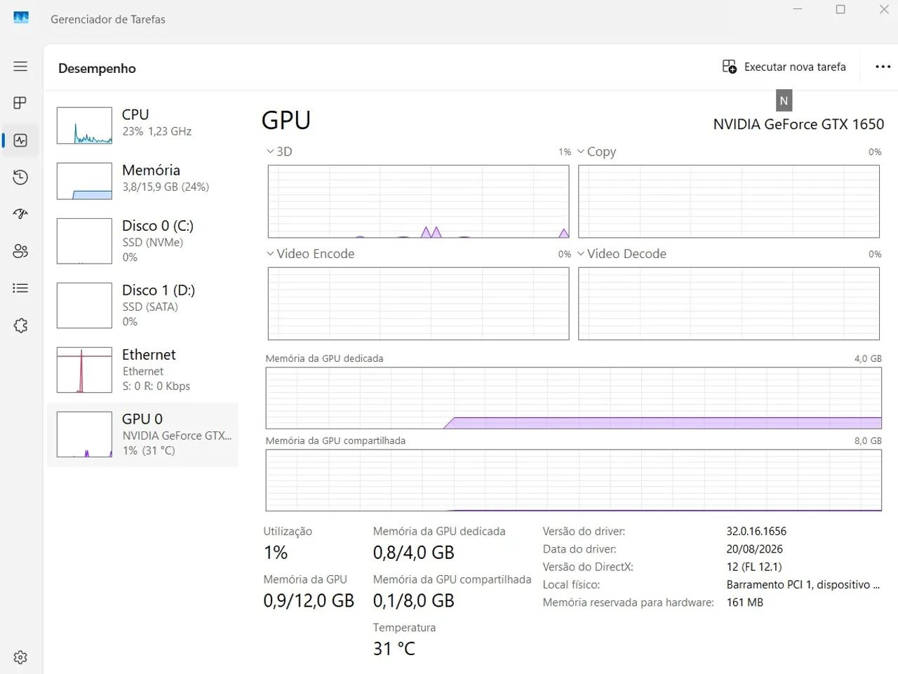Open the App history icon
The height and width of the screenshot is (674, 898).
point(20,177)
